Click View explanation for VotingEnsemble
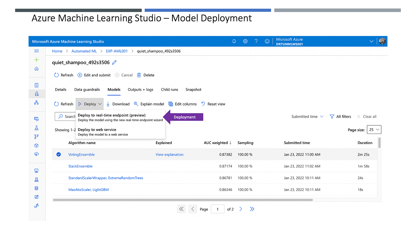Screen dimensions: 416x234 pos(169,154)
